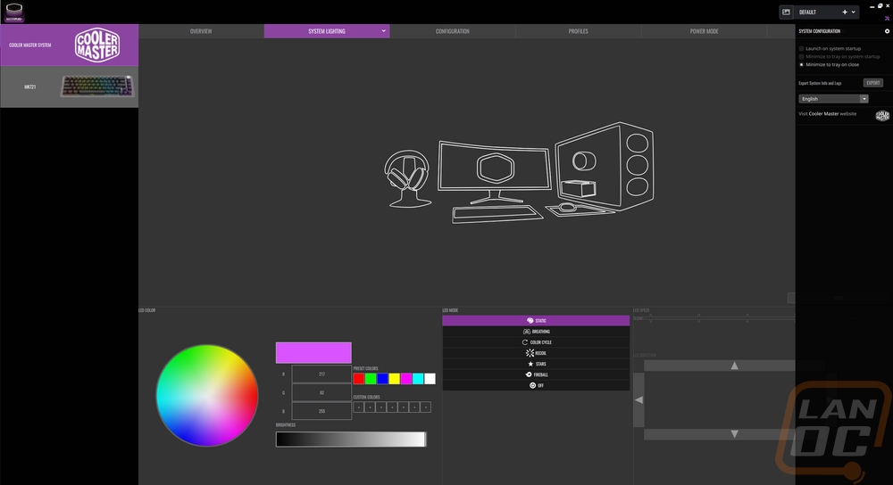Click the Export button for system logs
893x485 pixels.
[x=873, y=83]
